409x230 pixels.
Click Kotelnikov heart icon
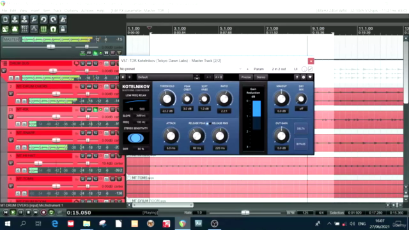point(310,77)
